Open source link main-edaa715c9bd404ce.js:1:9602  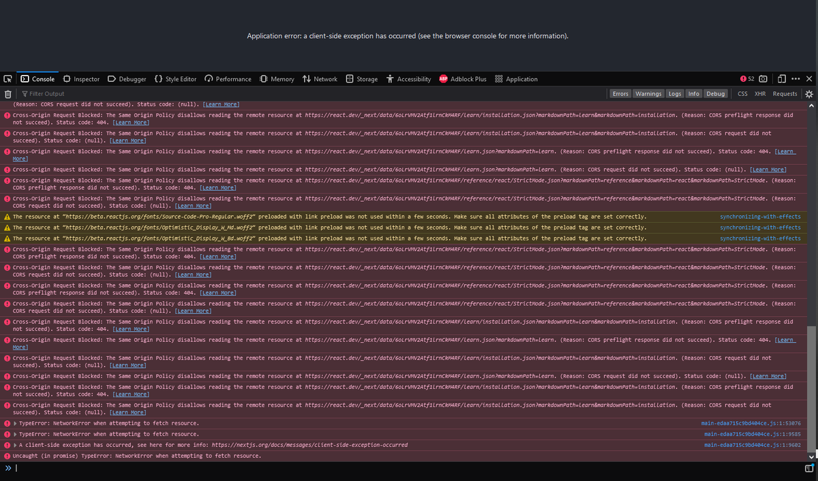tap(752, 445)
